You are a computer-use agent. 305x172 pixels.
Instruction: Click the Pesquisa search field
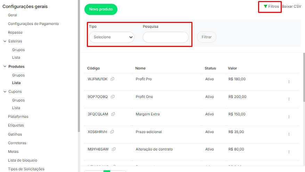(x=165, y=37)
